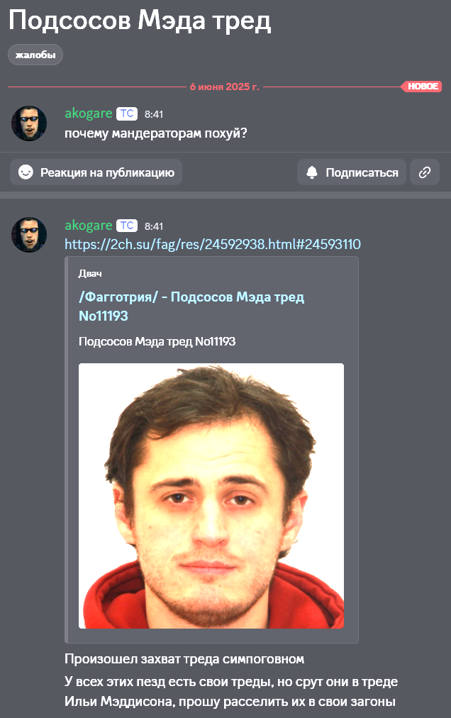This screenshot has width=451, height=718.
Task: Click the TC badge in the second message
Action: click(127, 226)
